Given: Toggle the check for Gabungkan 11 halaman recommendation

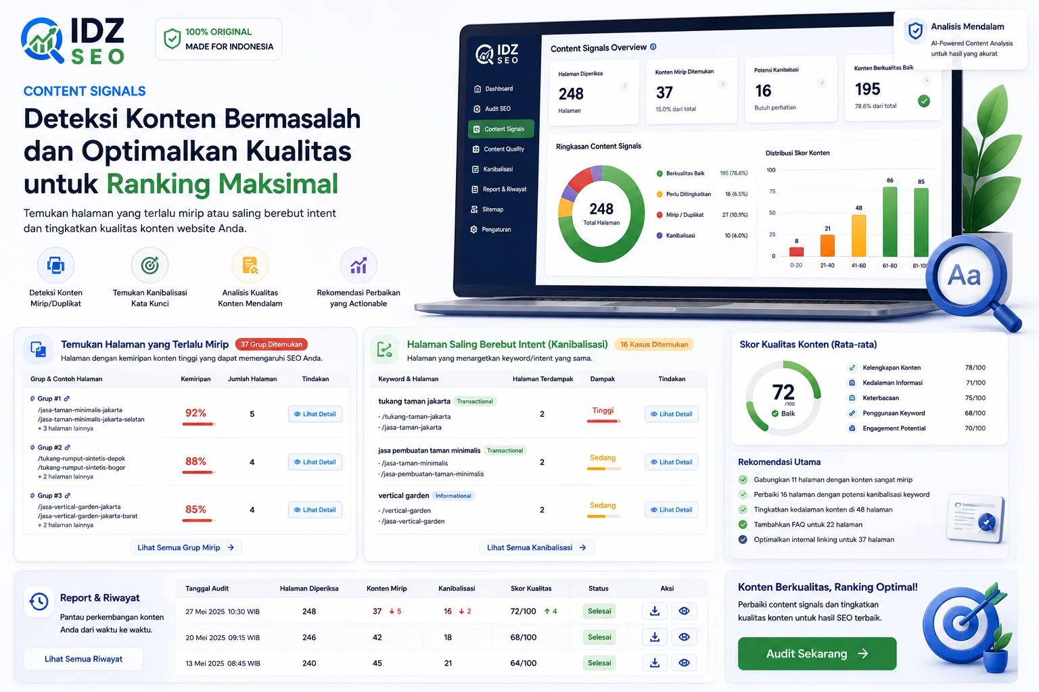Looking at the screenshot, I should click(x=743, y=480).
